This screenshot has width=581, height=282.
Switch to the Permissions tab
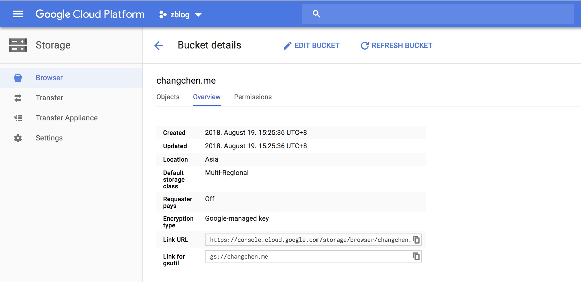tap(253, 97)
